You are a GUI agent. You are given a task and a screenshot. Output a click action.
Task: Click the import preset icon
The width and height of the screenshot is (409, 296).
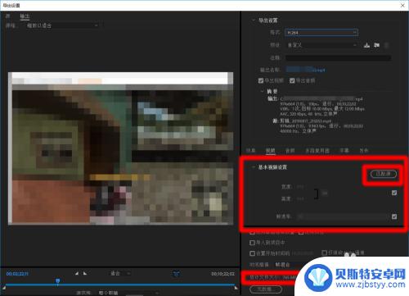[x=376, y=45]
